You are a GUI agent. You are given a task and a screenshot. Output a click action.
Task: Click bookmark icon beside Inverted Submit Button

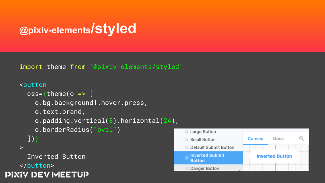click(187, 158)
